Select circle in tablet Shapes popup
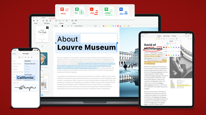The width and height of the screenshot is (206, 115). pos(170,43)
